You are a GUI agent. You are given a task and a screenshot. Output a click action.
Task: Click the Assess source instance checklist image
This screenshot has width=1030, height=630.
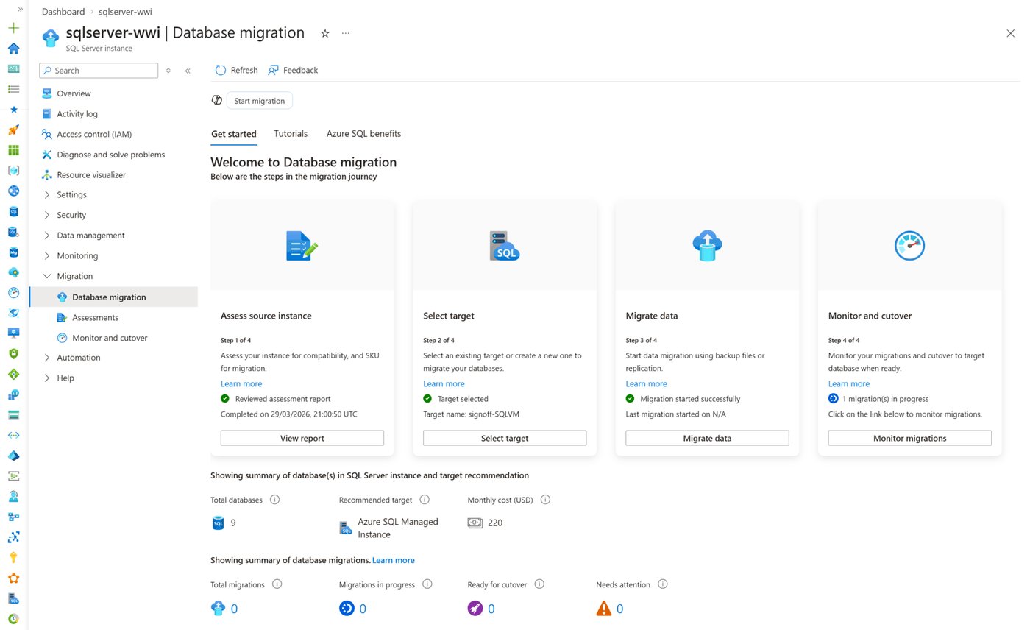tap(302, 246)
